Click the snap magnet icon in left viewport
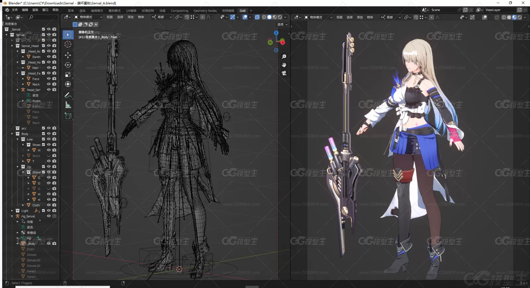Viewport: 530px width, 288px height. (x=187, y=17)
